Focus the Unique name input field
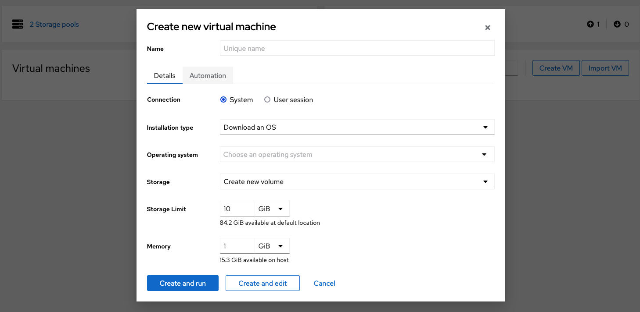Image resolution: width=640 pixels, height=312 pixels. click(x=357, y=48)
